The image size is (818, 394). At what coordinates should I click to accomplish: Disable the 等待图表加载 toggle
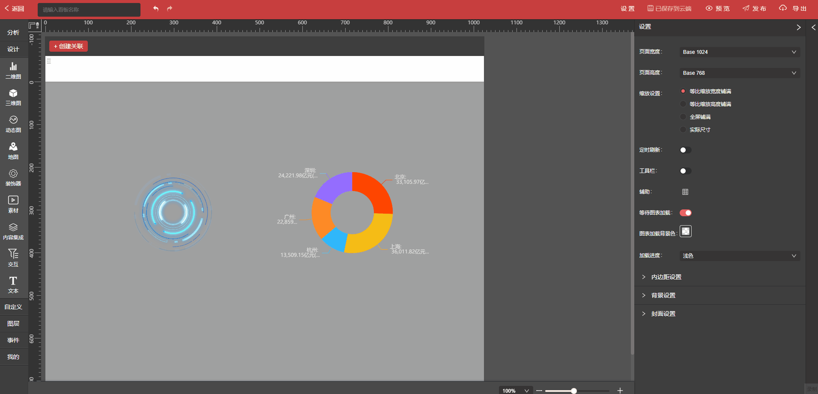pos(685,213)
